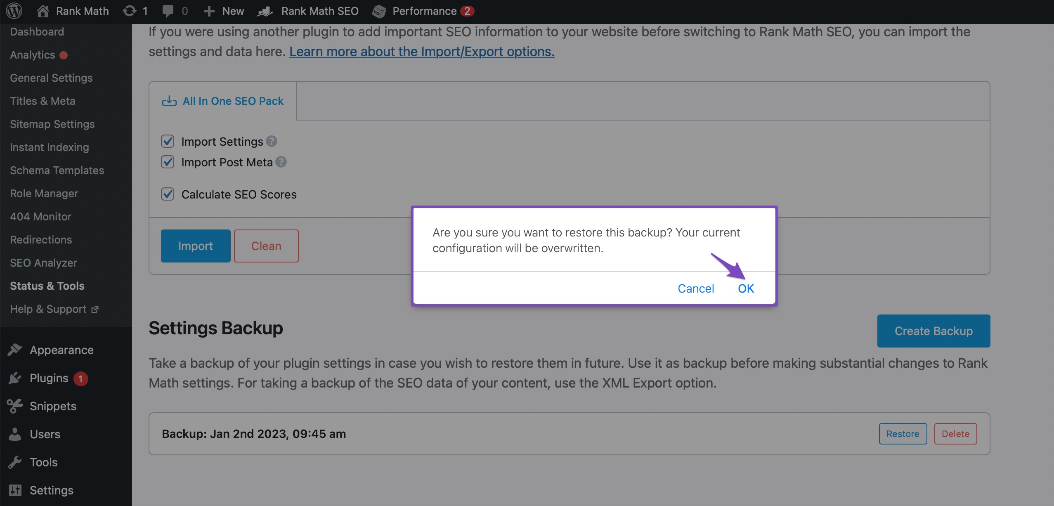Click the Performance cube icon
The height and width of the screenshot is (506, 1054).
(x=379, y=11)
